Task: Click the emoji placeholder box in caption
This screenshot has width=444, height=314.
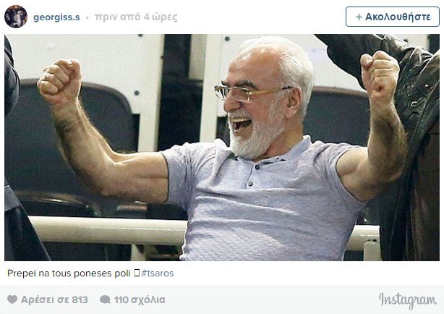Action: 137,273
